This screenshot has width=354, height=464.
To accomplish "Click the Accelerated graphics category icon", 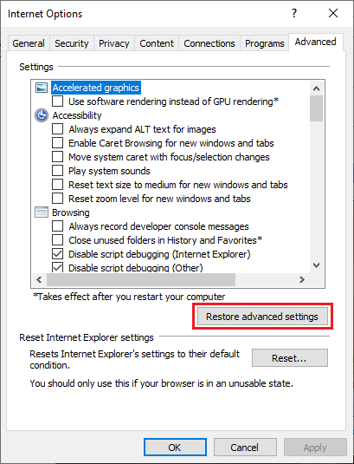I will 42,88.
